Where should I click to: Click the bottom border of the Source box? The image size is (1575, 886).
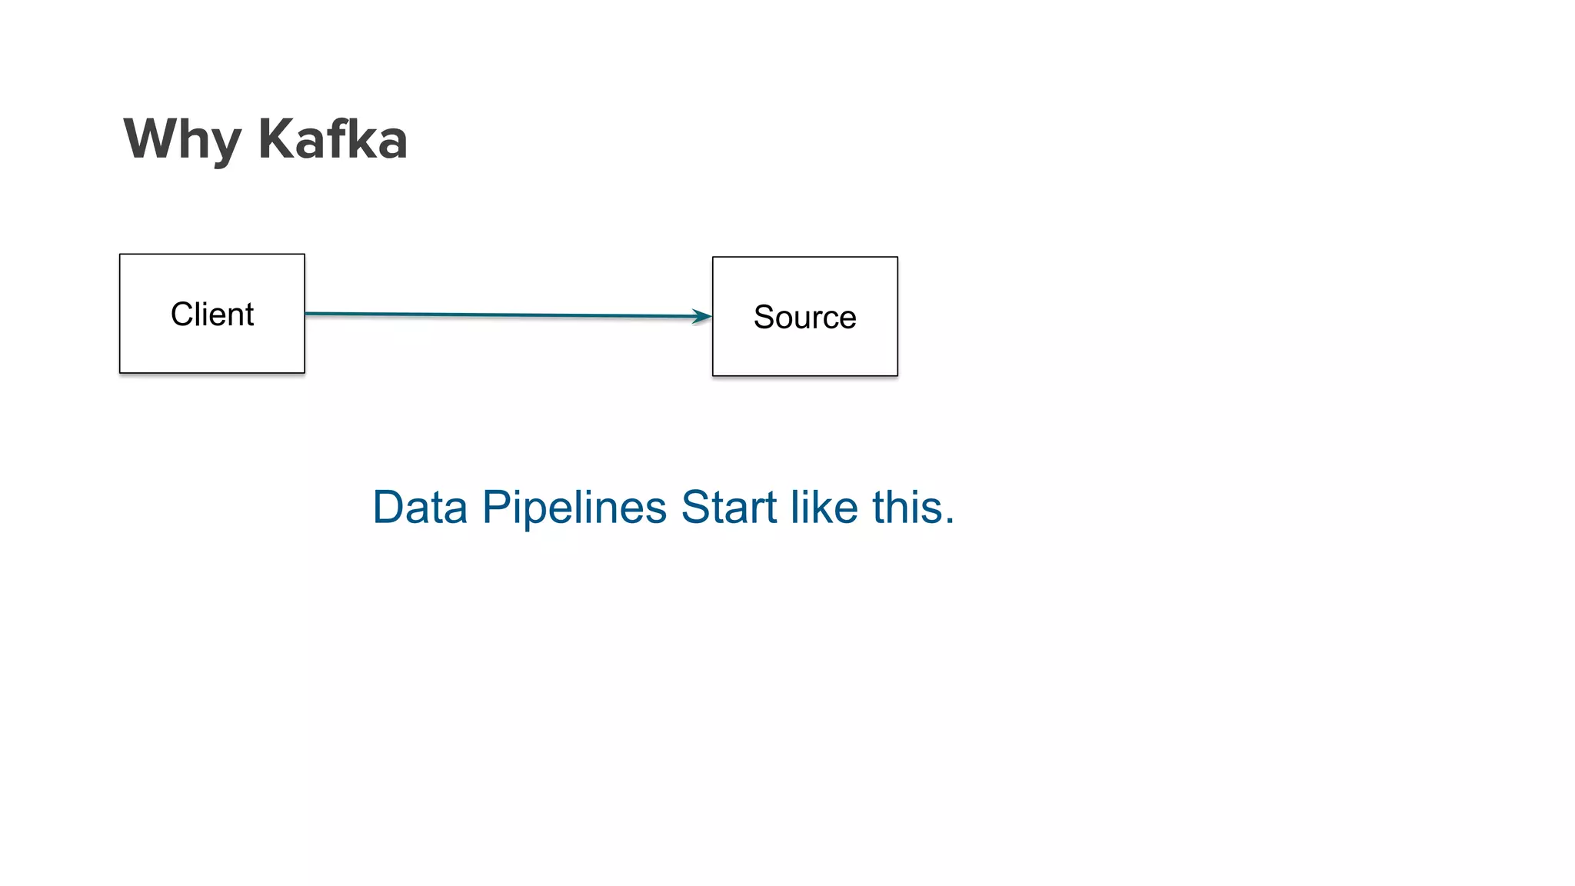[805, 375]
